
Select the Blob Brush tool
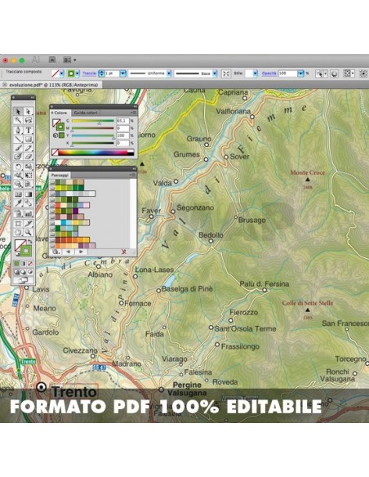[x=18, y=157]
